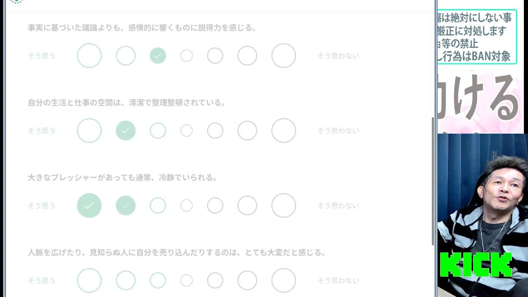528x297 pixels.
Task: Select second agree circle for 事実に基づいた議論 question
Action: 126,56
